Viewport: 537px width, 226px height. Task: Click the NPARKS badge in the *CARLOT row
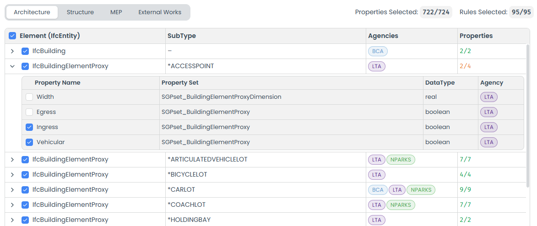(x=421, y=190)
